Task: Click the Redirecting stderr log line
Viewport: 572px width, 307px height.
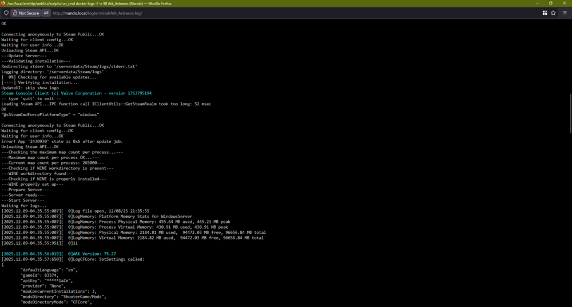Action: (x=69, y=66)
